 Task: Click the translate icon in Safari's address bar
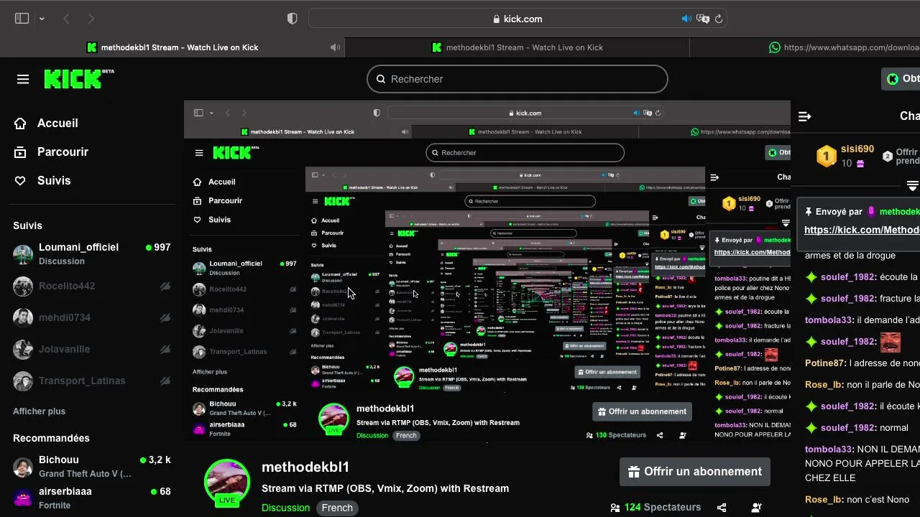coord(703,19)
